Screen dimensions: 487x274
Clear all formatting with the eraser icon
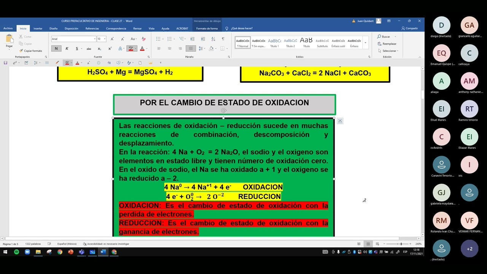[143, 39]
